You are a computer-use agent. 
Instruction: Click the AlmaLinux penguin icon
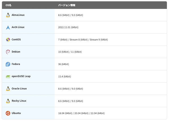8,15
